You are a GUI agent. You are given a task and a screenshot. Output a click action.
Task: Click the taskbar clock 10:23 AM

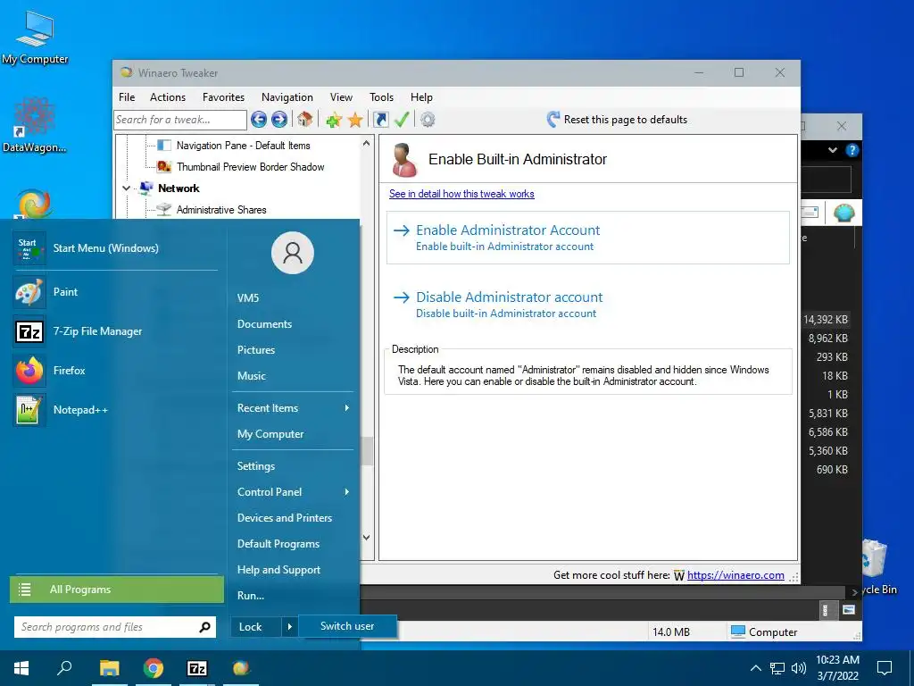[x=837, y=660]
